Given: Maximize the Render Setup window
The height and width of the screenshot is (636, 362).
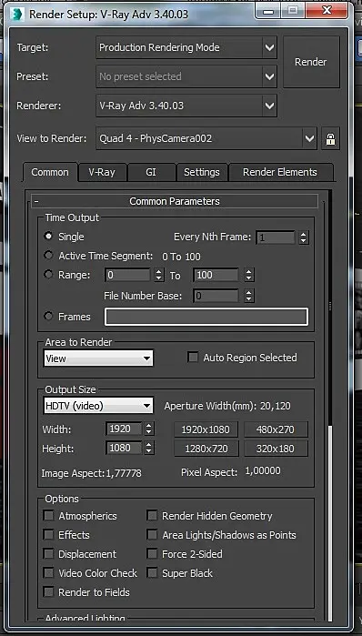Looking at the screenshot, I should pyautogui.click(x=294, y=10).
